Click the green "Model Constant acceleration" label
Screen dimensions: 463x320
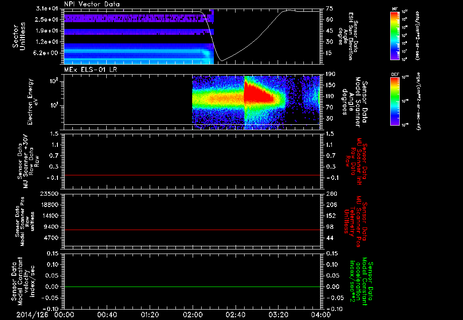point(361,281)
